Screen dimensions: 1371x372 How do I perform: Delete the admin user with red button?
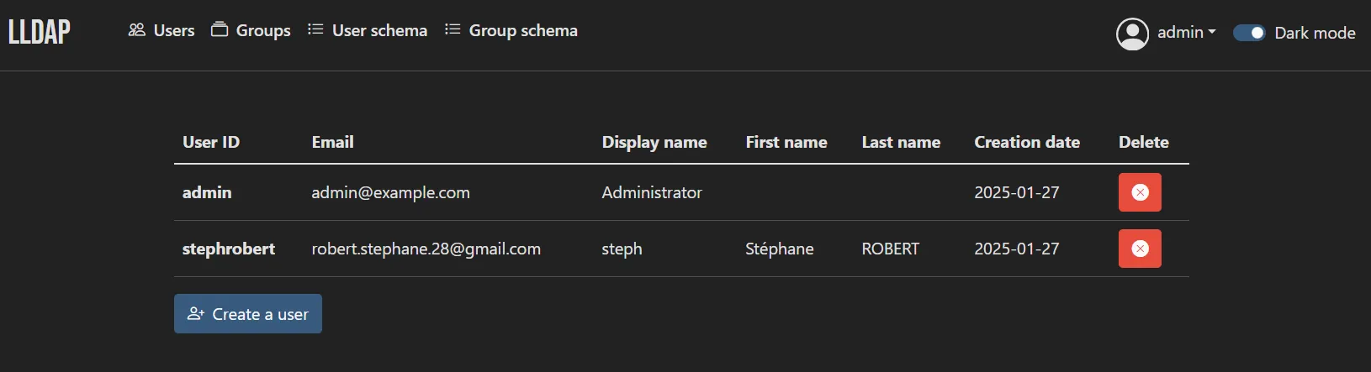[1140, 192]
